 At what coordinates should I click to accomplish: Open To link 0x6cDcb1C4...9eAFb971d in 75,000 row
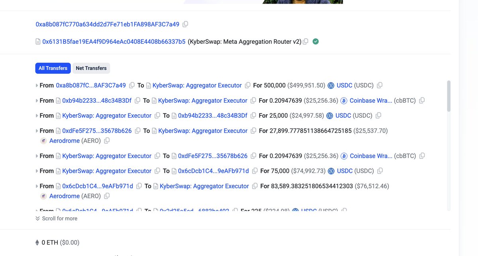tap(214, 171)
